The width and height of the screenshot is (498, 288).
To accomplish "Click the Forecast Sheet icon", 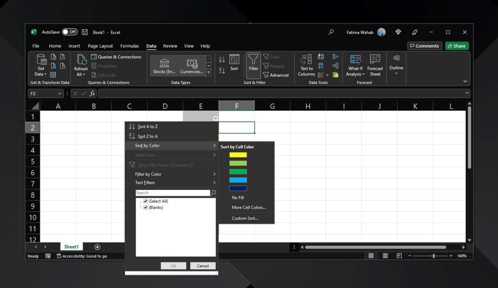I will tap(375, 60).
